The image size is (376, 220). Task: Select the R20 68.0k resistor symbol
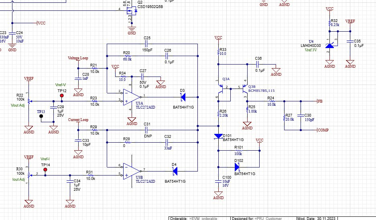(127, 56)
